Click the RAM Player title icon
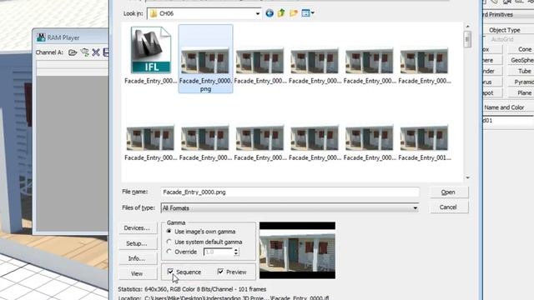 [41, 37]
